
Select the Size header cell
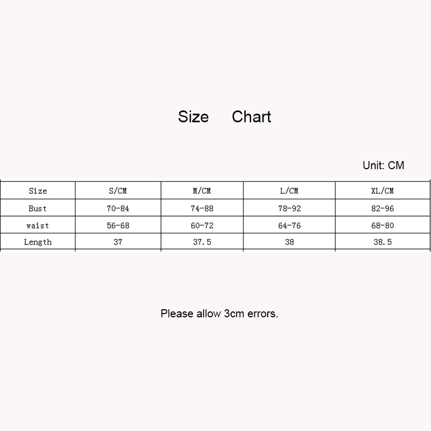(x=38, y=191)
